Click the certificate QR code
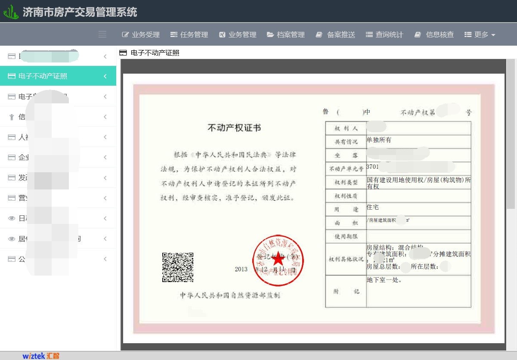The image size is (517, 360). pos(177,267)
